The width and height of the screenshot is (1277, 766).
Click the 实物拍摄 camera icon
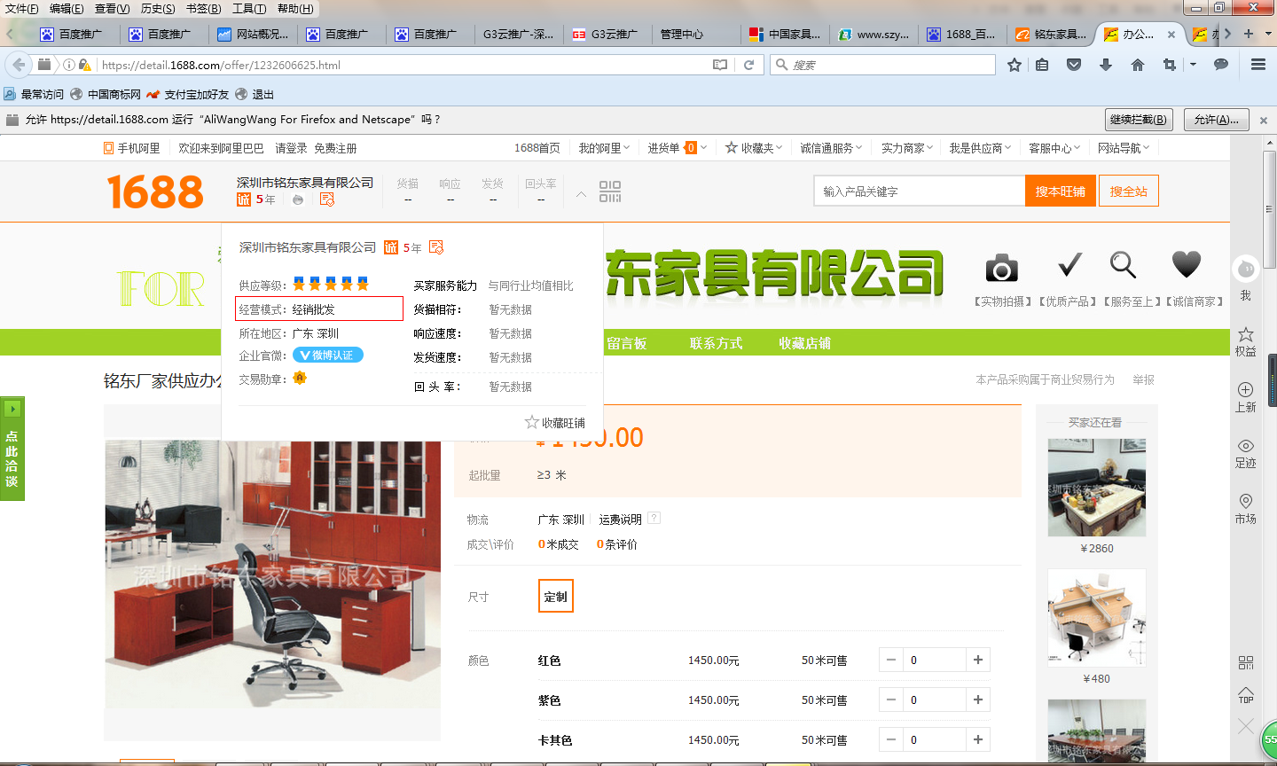tap(1000, 268)
